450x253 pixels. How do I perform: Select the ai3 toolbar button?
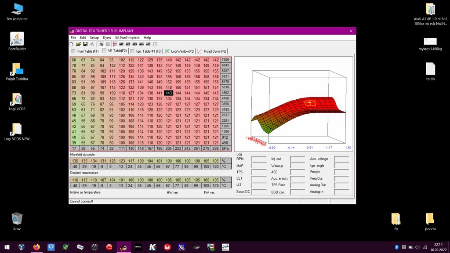click(x=134, y=44)
